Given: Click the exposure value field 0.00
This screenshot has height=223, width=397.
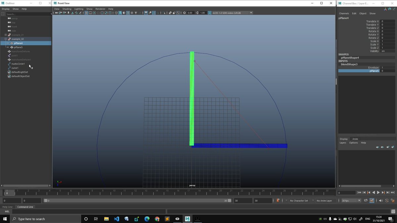Looking at the screenshot, I should coord(191,13).
